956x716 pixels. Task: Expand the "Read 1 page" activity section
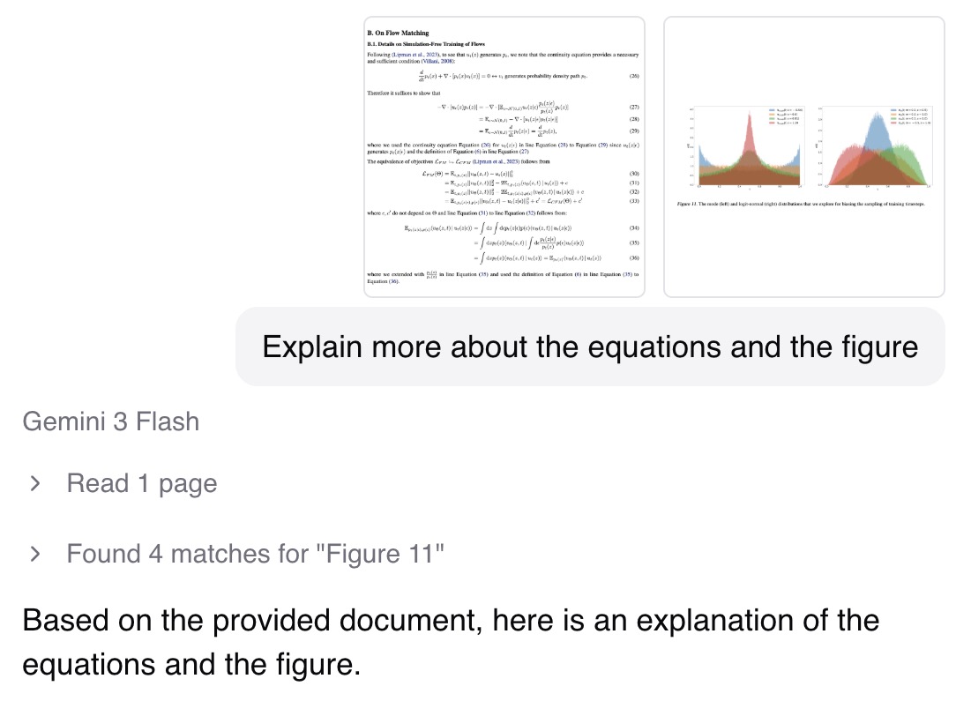click(x=141, y=483)
